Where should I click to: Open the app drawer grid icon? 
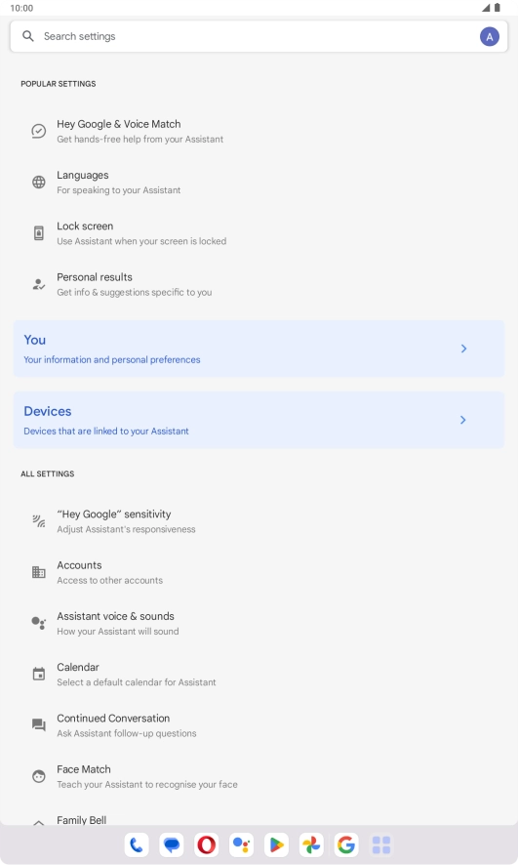tap(381, 844)
